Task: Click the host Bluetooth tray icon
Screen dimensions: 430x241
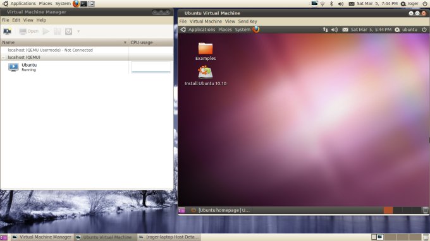Action: coord(331,4)
